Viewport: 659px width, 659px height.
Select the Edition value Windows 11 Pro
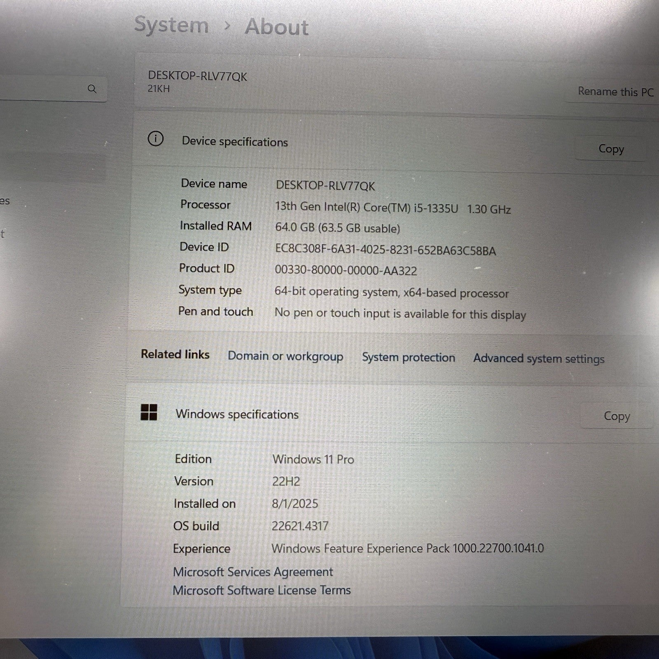(x=313, y=459)
